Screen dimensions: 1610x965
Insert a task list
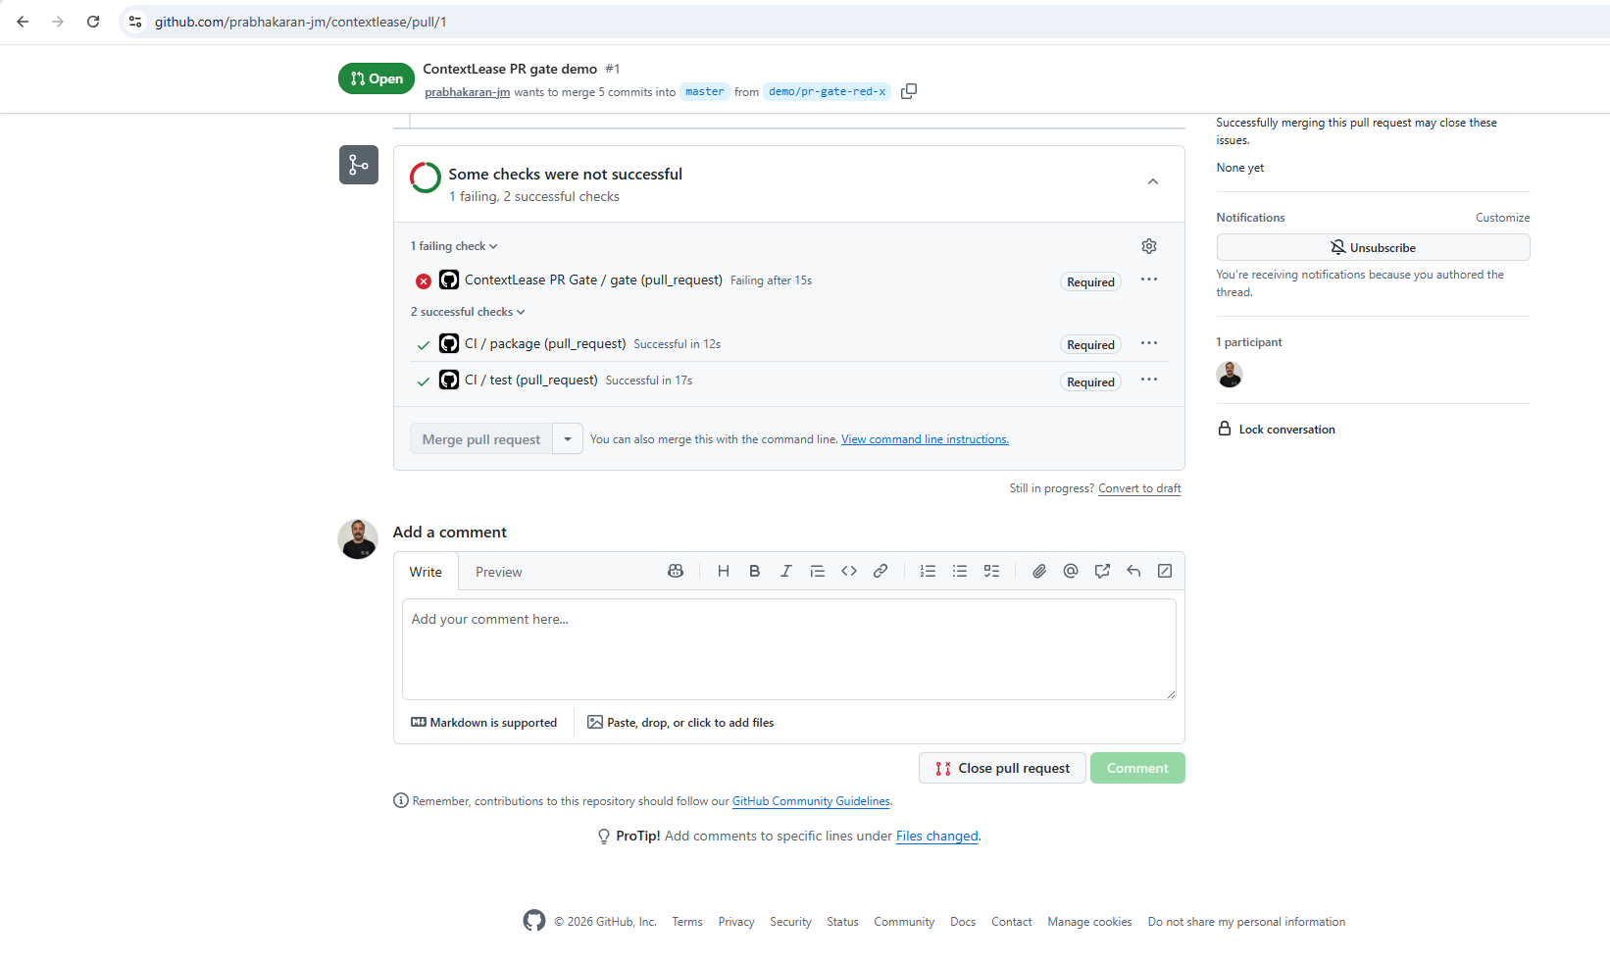pos(992,571)
